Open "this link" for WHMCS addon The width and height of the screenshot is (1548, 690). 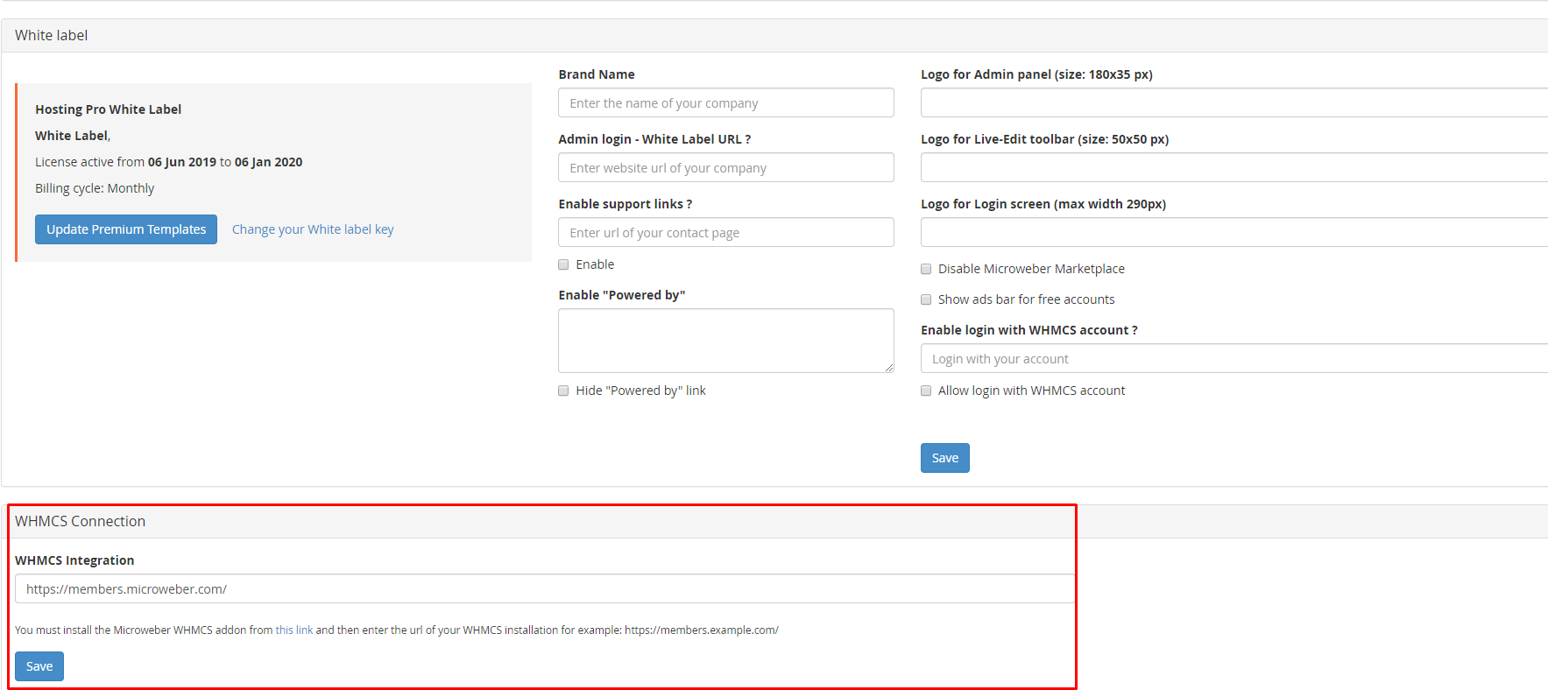click(x=294, y=630)
